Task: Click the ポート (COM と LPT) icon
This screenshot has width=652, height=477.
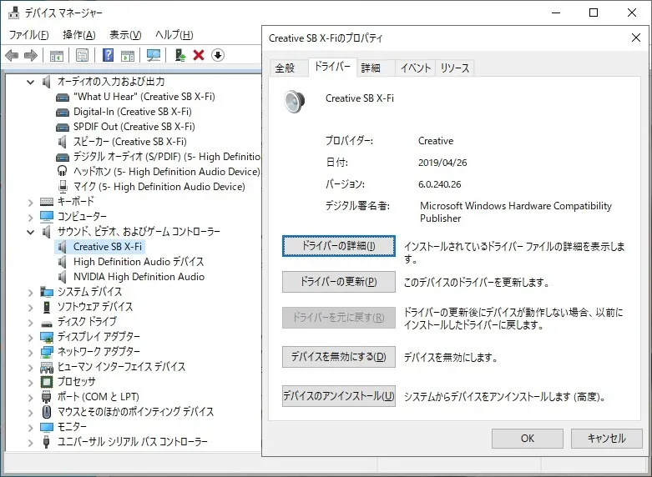Action: point(47,397)
